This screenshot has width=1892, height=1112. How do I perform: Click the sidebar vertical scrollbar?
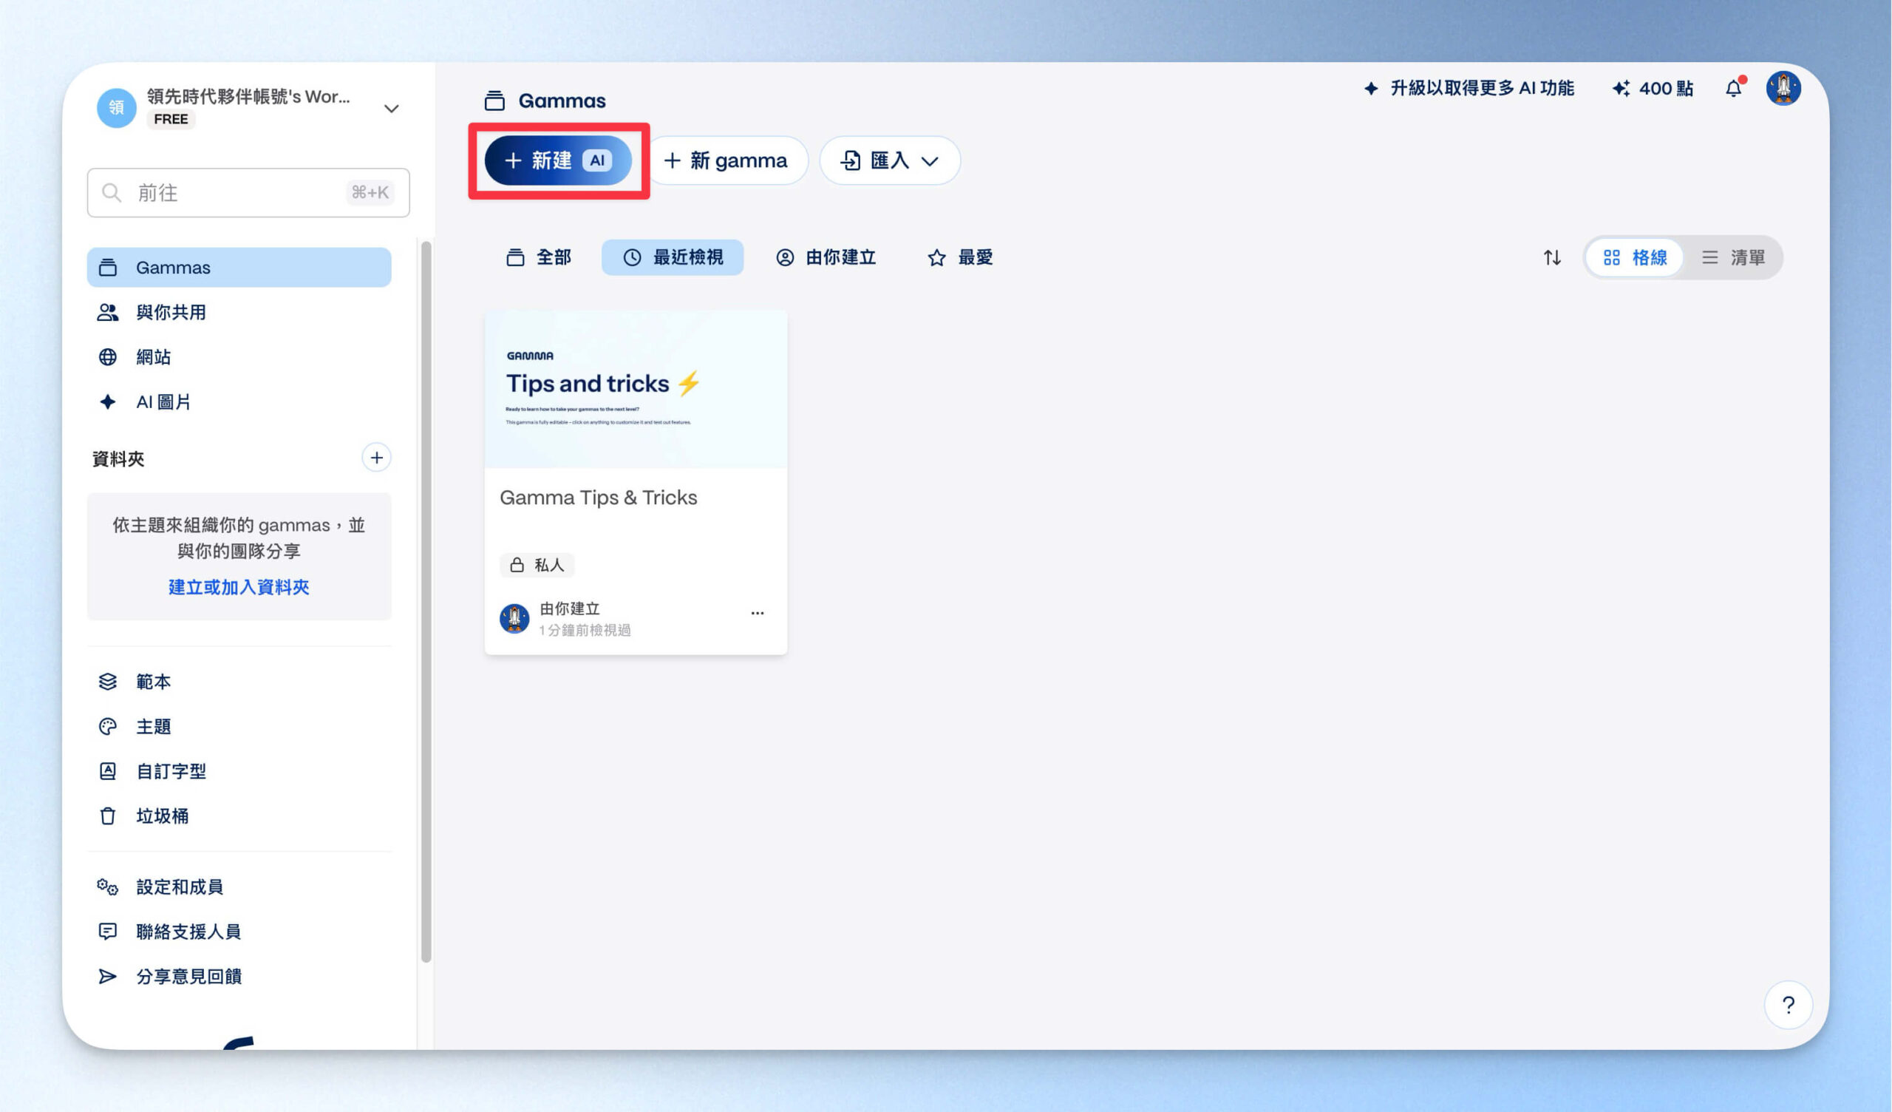click(426, 601)
